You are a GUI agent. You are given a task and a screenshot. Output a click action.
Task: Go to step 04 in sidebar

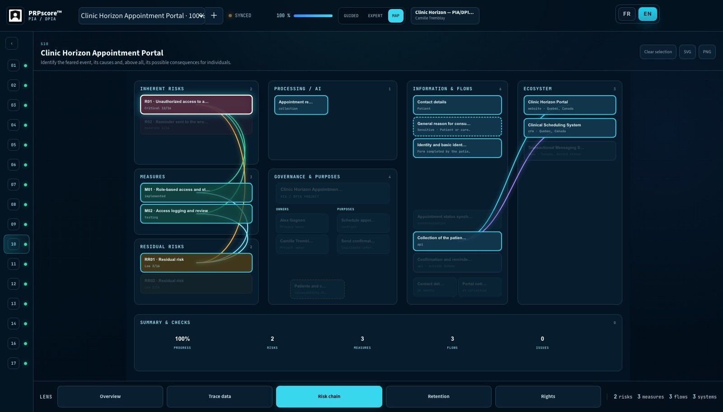pyautogui.click(x=14, y=125)
